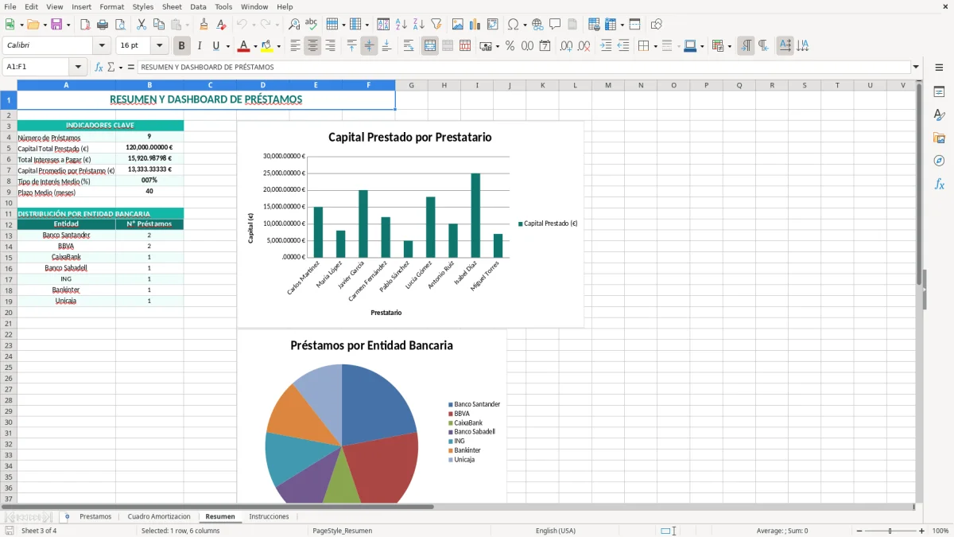The height and width of the screenshot is (537, 954).
Task: Sort ascending icon
Action: pyautogui.click(x=401, y=25)
